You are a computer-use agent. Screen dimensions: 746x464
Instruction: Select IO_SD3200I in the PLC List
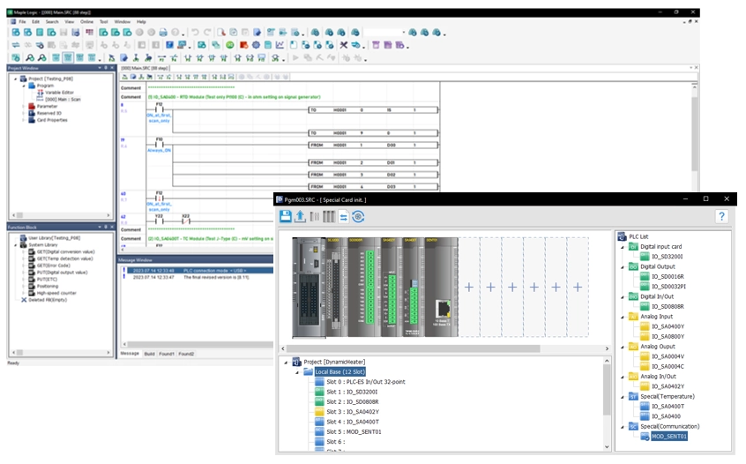click(667, 257)
